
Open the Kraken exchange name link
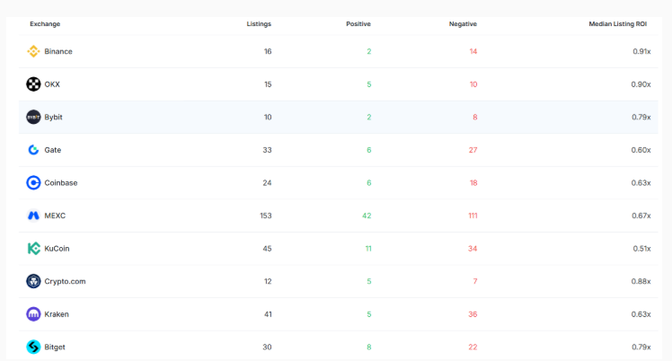[x=57, y=314]
